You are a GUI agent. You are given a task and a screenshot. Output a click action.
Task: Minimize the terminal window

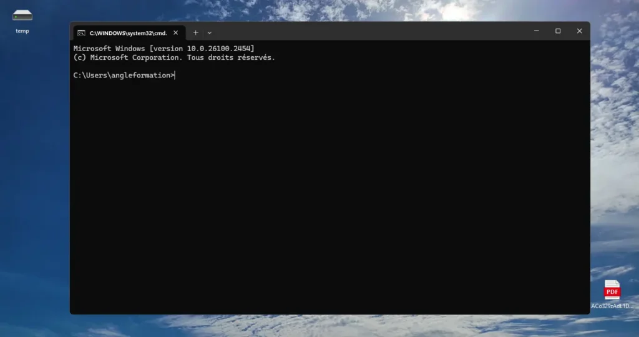537,31
